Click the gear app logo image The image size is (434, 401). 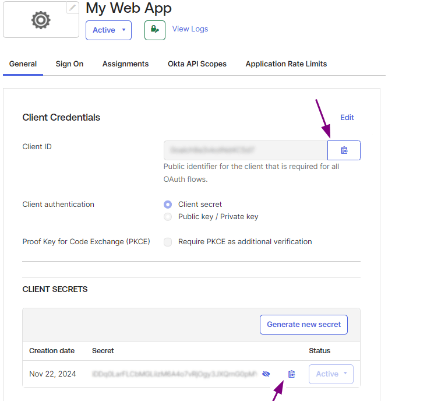pos(41,20)
